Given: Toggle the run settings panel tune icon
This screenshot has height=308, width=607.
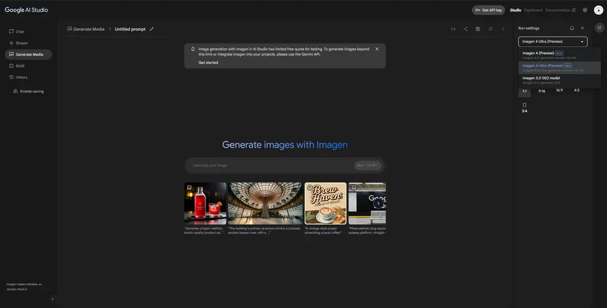Looking at the screenshot, I should 599,27.
